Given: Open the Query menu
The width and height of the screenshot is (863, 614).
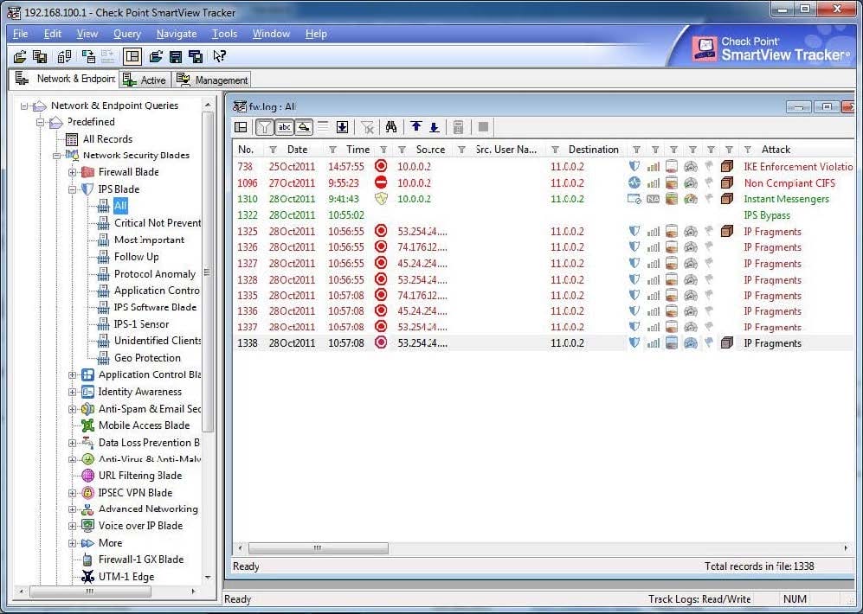Looking at the screenshot, I should 126,34.
